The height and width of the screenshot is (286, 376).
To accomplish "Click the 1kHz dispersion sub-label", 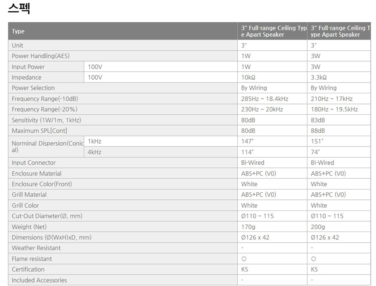I will [x=95, y=141].
